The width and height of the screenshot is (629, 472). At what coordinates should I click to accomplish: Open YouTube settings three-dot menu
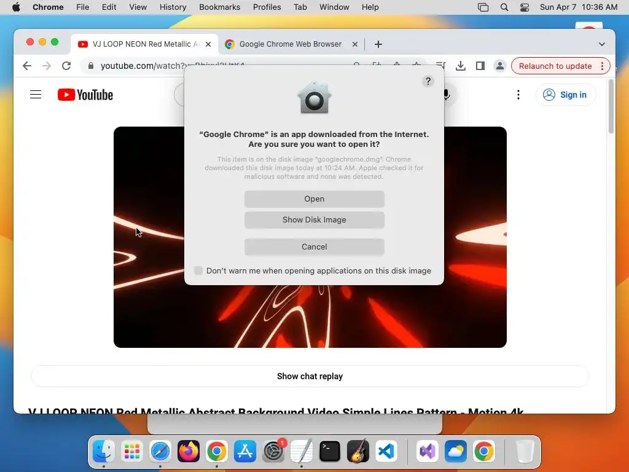point(518,95)
